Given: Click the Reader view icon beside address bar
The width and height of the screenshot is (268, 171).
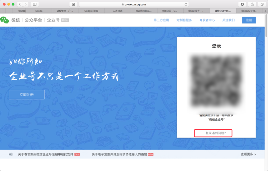Looking at the screenshot, I should click(x=73, y=4).
